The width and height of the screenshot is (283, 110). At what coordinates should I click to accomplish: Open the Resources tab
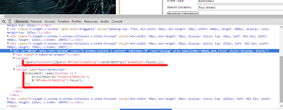[91, 21]
